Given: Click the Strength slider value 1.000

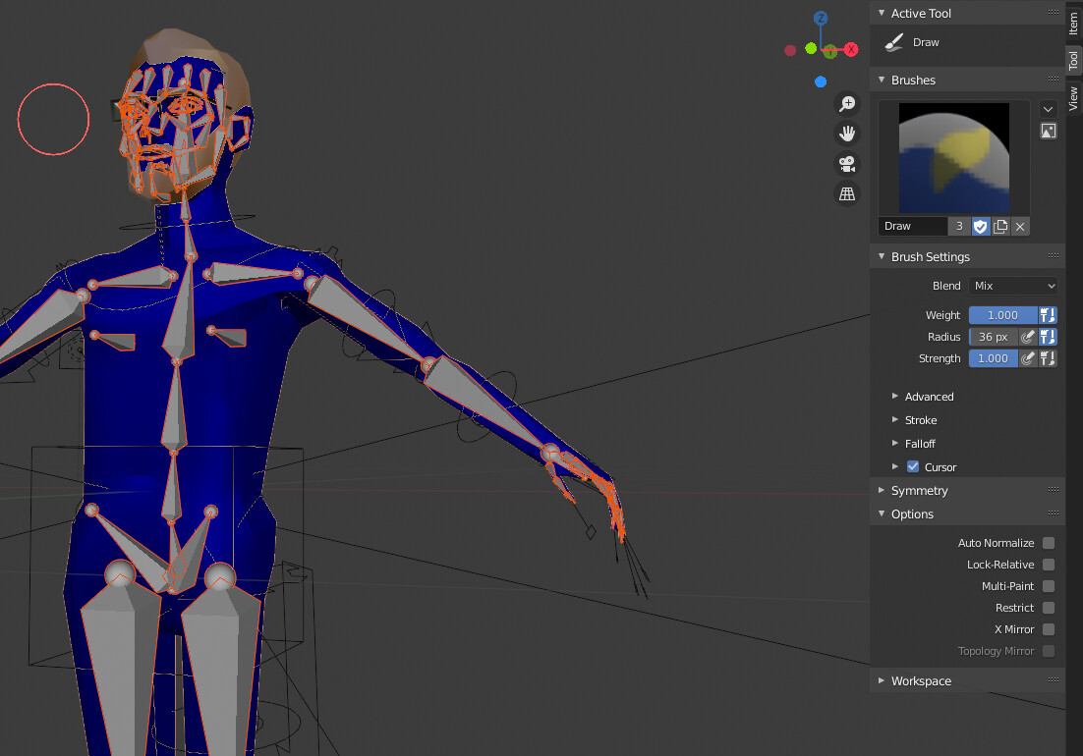Looking at the screenshot, I should coord(994,358).
